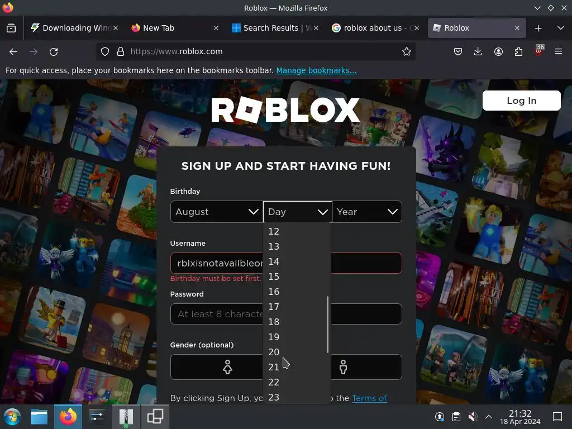Image resolution: width=572 pixels, height=429 pixels.
Task: Click the Username input field
Action: click(286, 263)
